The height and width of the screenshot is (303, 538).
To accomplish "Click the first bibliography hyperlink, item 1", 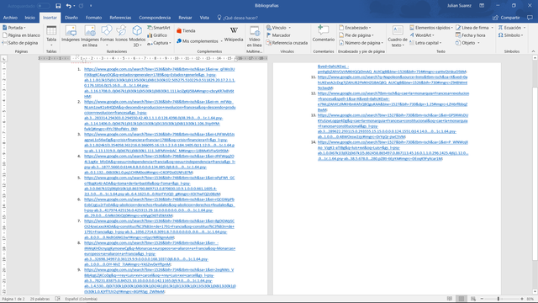I will pyautogui.click(x=160, y=82).
